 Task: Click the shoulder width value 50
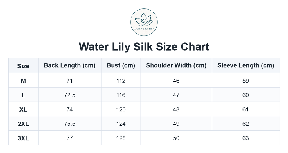tap(176, 138)
